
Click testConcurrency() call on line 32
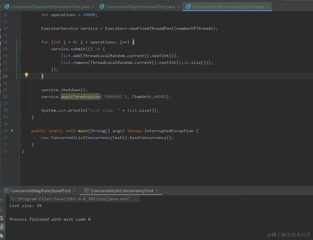click(151, 138)
